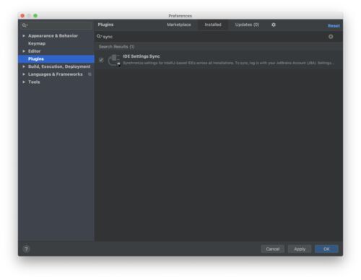361x280 pixels.
Task: Click the plugin search magnifier icon
Action: click(x=99, y=37)
